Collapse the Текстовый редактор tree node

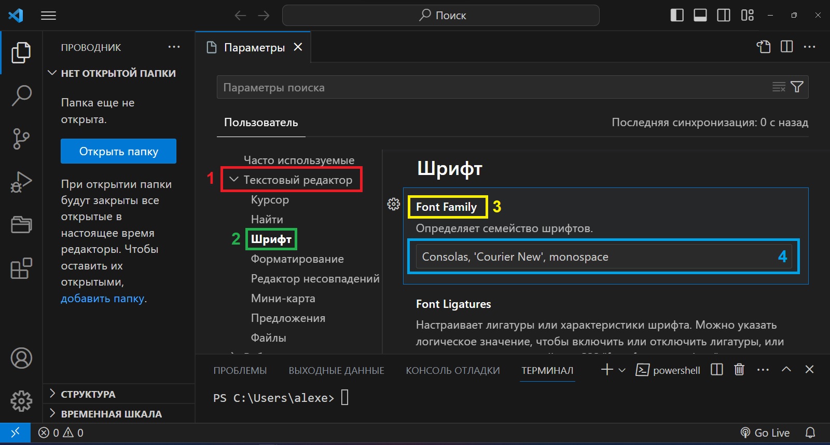click(234, 179)
